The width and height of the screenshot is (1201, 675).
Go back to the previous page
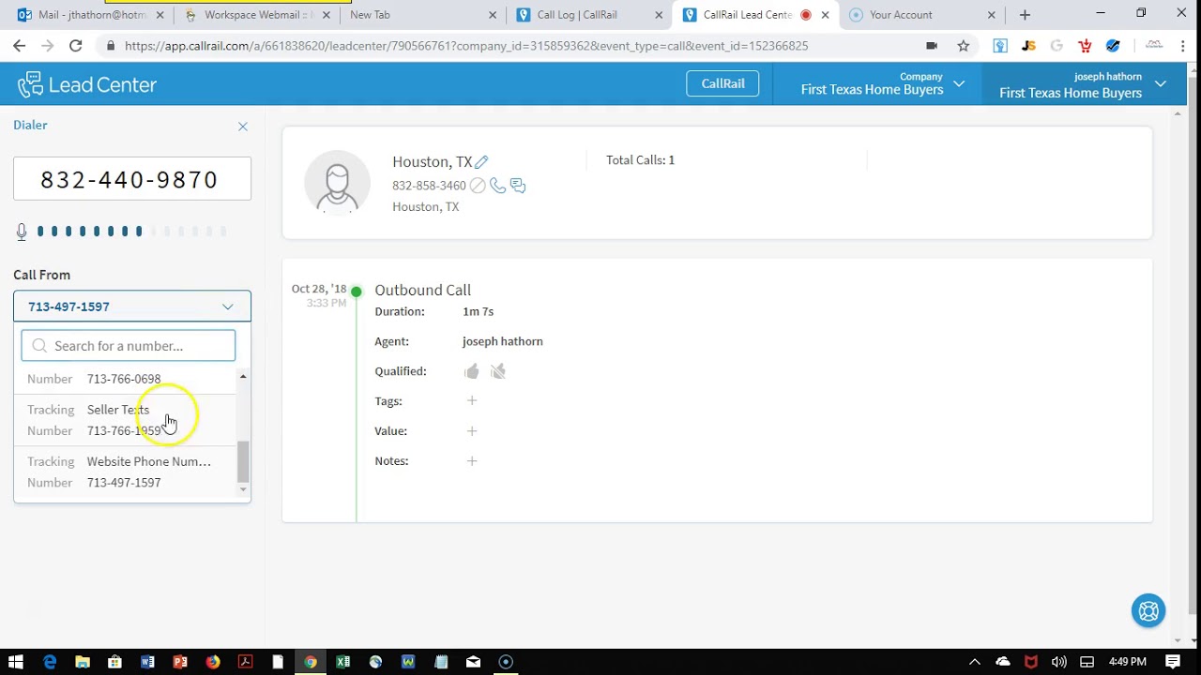click(20, 46)
